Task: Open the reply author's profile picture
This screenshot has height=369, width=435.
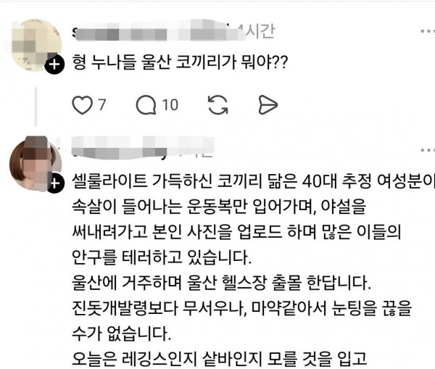Action: pyautogui.click(x=34, y=164)
